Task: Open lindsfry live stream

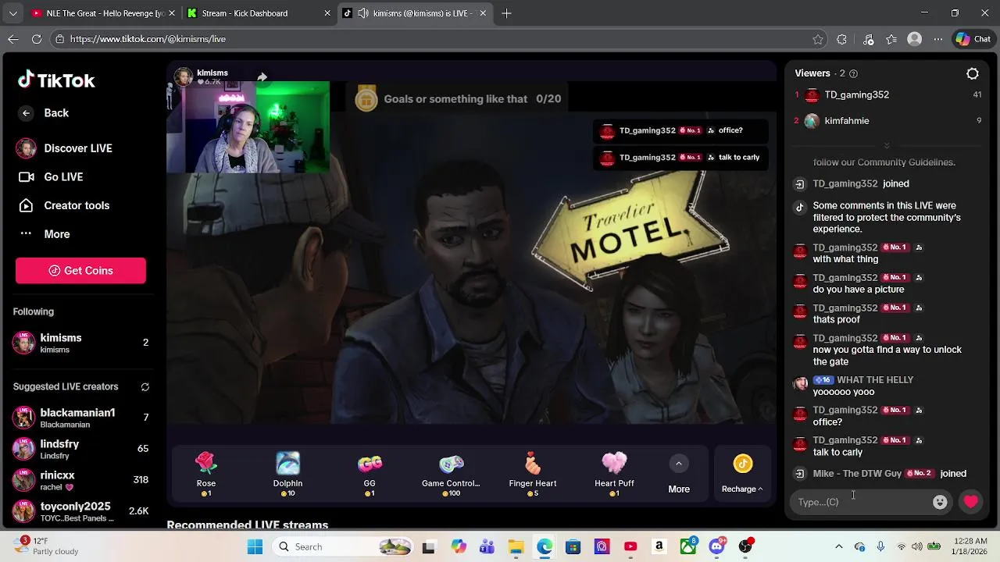Action: (80, 449)
